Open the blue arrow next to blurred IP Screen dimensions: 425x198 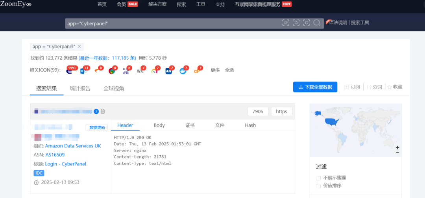point(96,111)
